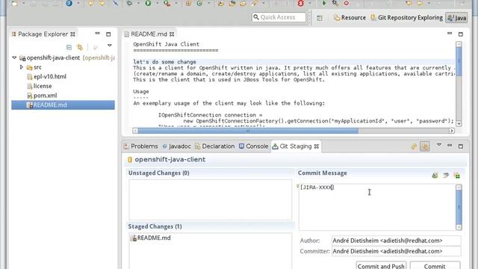Select README.md in Package Explorer
The width and height of the screenshot is (478, 269).
coord(63,105)
